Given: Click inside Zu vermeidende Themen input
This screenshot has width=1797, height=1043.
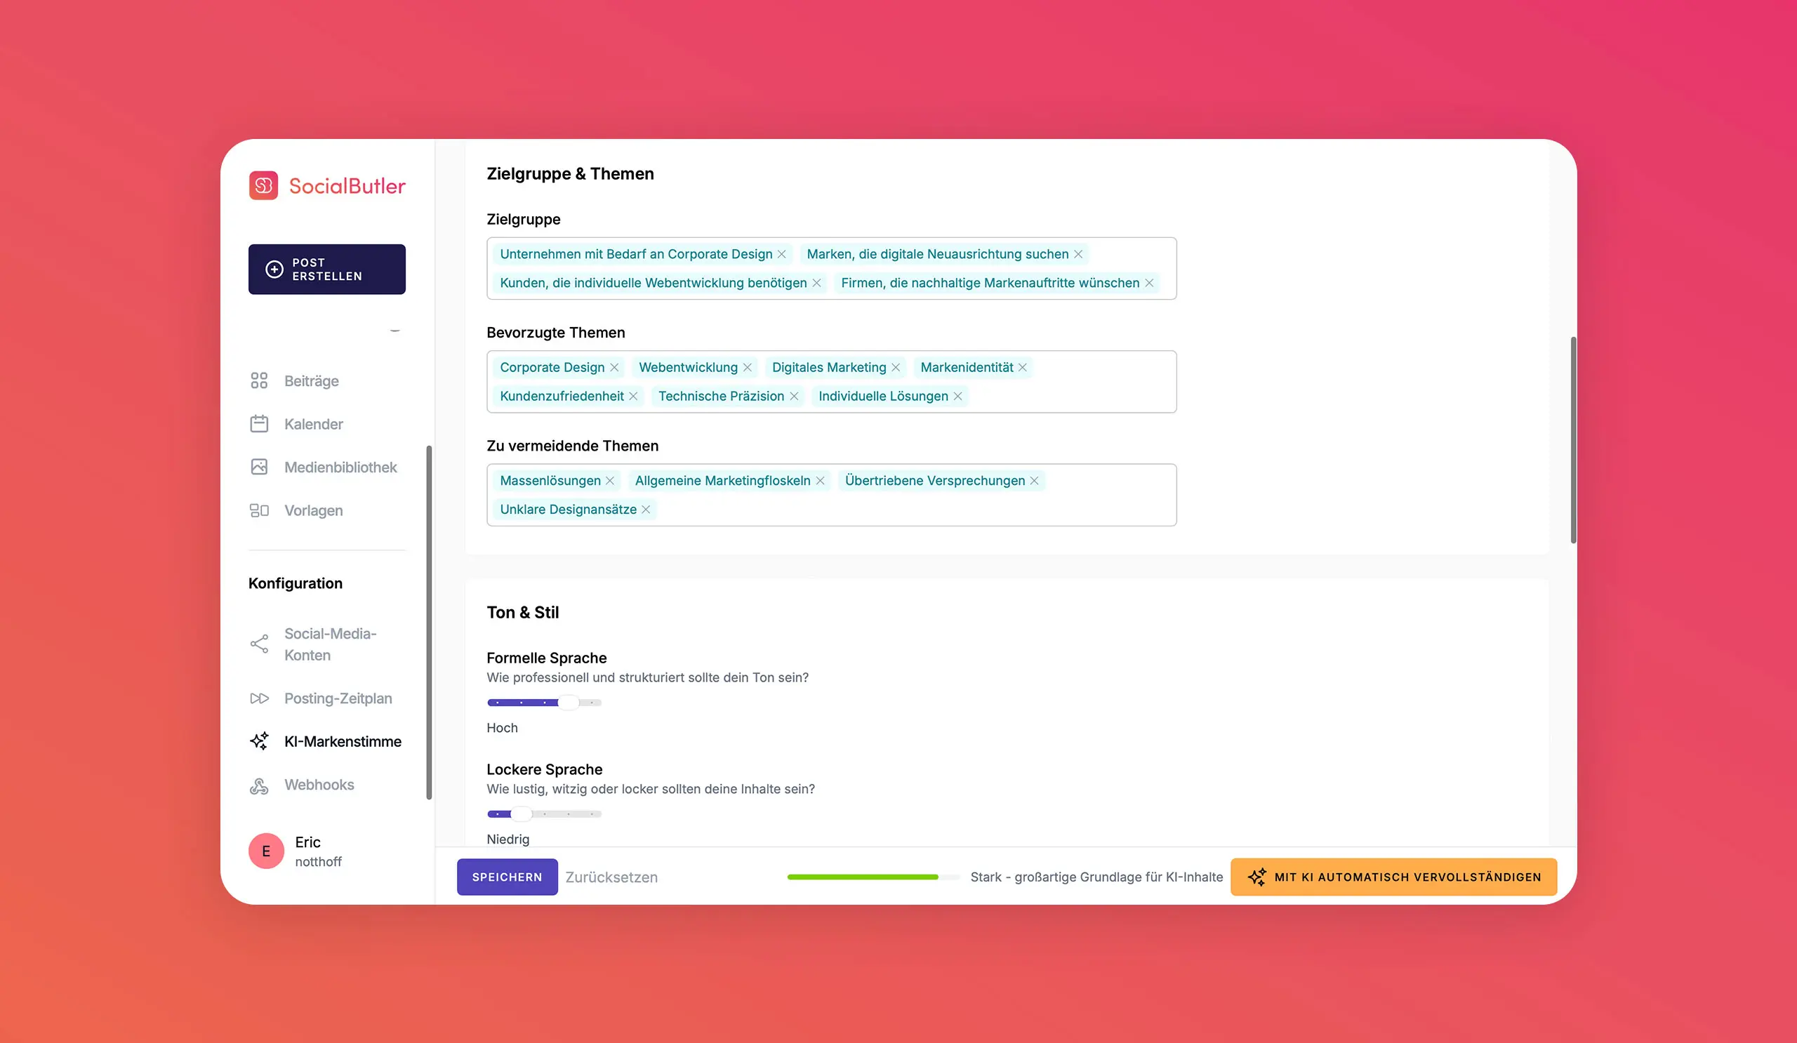Looking at the screenshot, I should (x=832, y=496).
